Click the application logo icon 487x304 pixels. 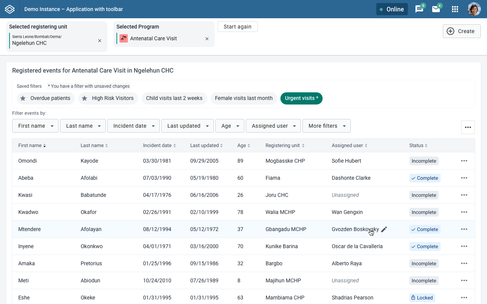coord(10,9)
